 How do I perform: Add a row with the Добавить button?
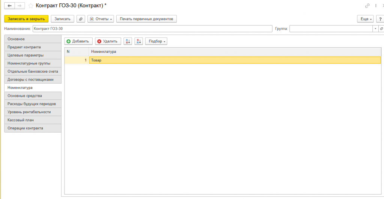(78, 41)
